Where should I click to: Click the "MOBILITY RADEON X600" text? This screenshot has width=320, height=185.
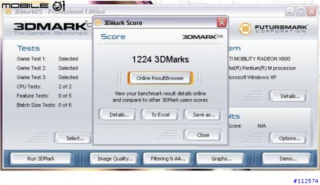click(x=262, y=58)
